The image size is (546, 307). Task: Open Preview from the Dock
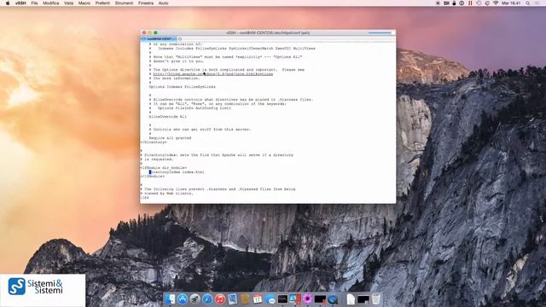(232, 298)
